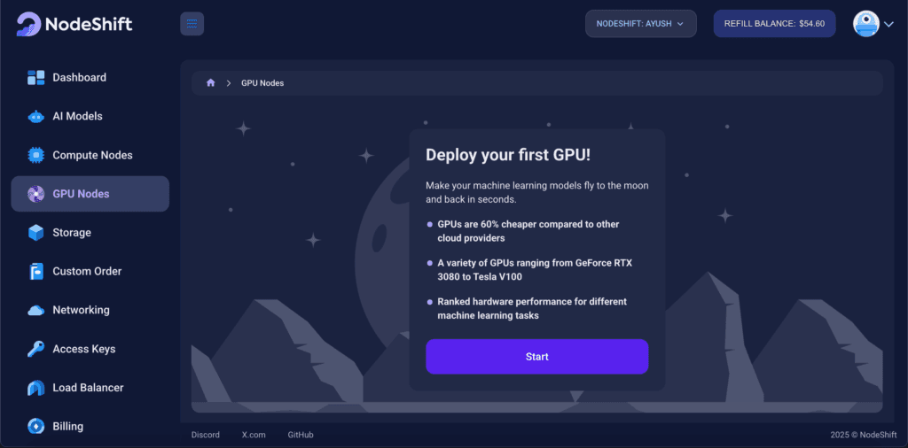The width and height of the screenshot is (908, 448).
Task: Open Billing from the sidebar
Action: [90, 427]
